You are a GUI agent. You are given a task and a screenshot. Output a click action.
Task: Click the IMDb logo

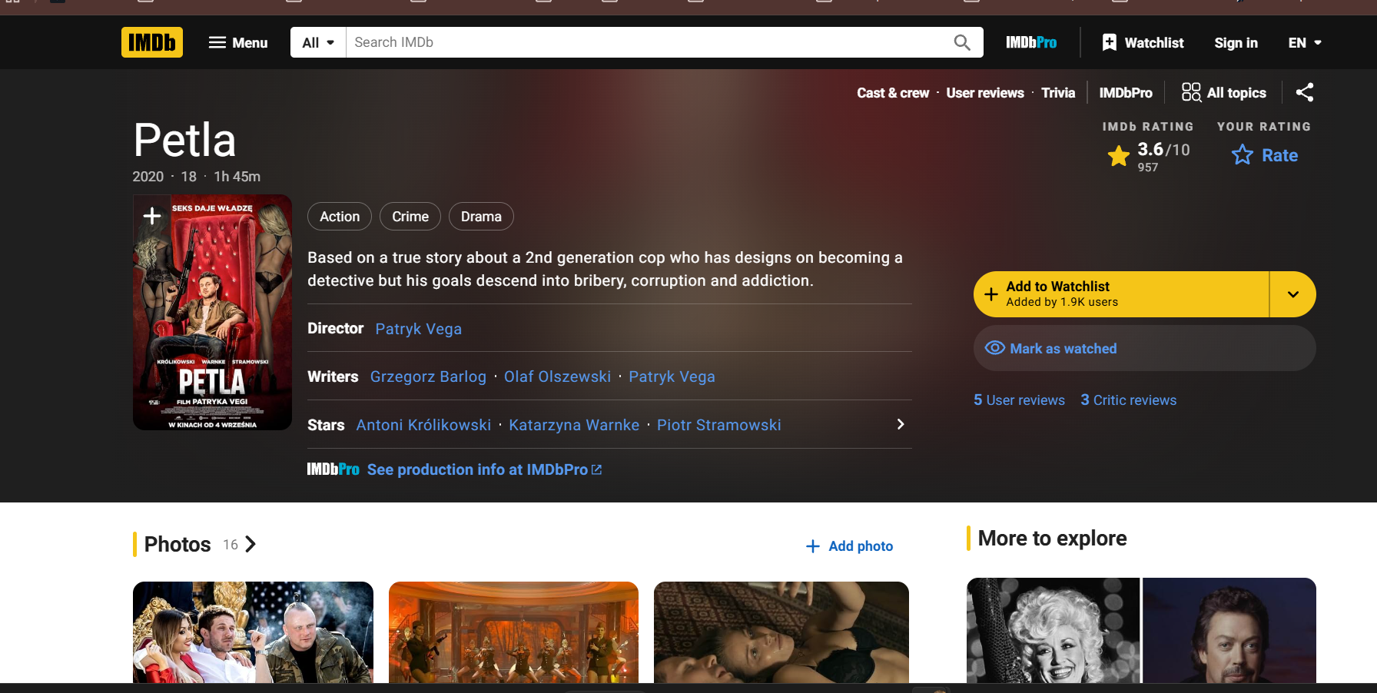pyautogui.click(x=152, y=42)
